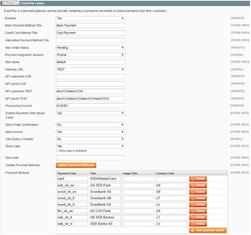Viewport: 251px width, 235px height.
Task: Edit title field 'Swedbank AB'
Action: coord(105,198)
